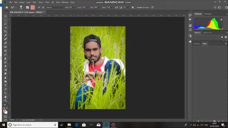228x128 pixels.
Task: Open the Filter menu
Action: point(47,2)
